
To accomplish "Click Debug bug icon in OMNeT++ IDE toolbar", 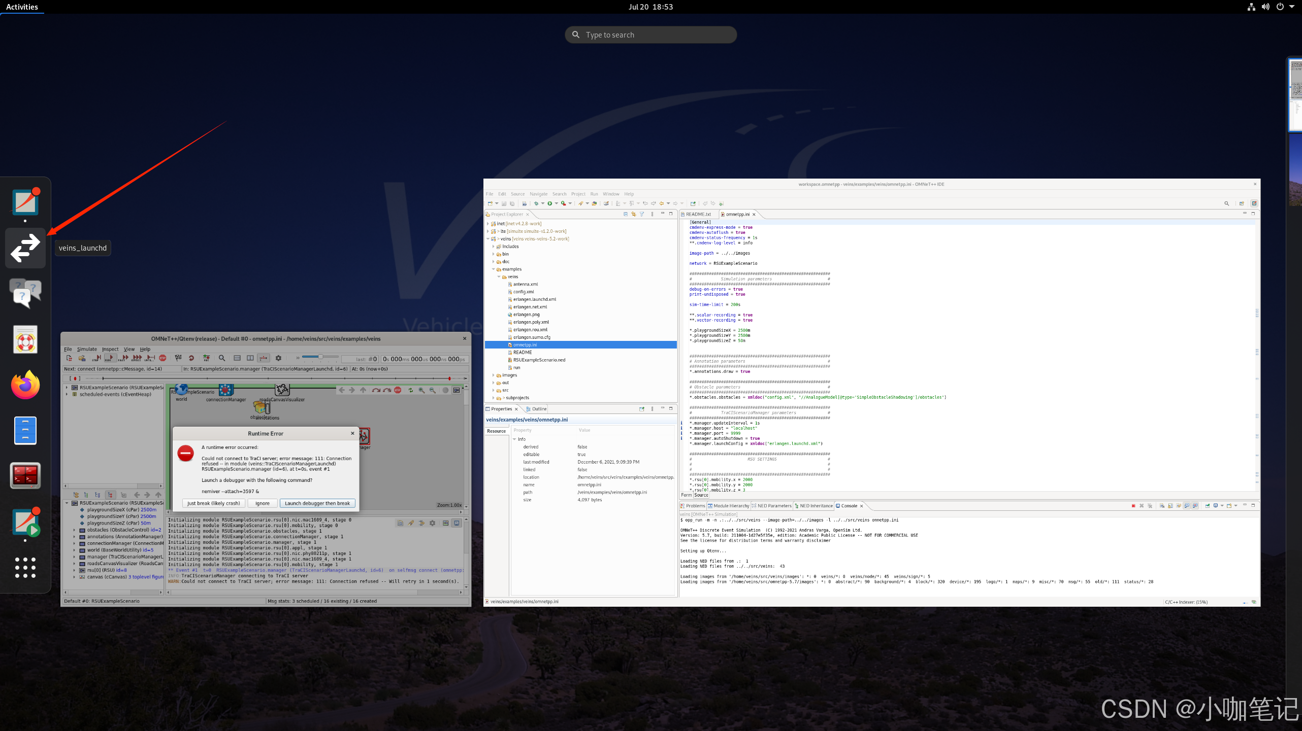I will pyautogui.click(x=536, y=203).
